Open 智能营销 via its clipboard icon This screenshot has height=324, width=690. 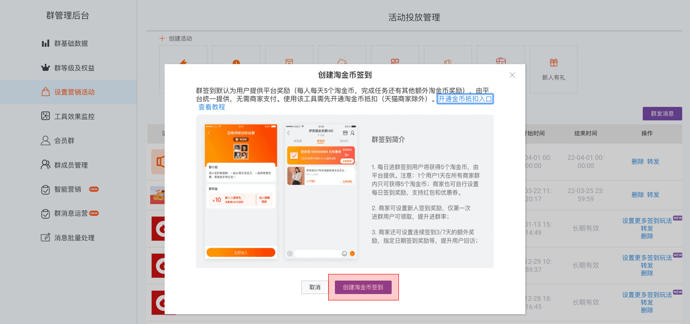tap(45, 189)
